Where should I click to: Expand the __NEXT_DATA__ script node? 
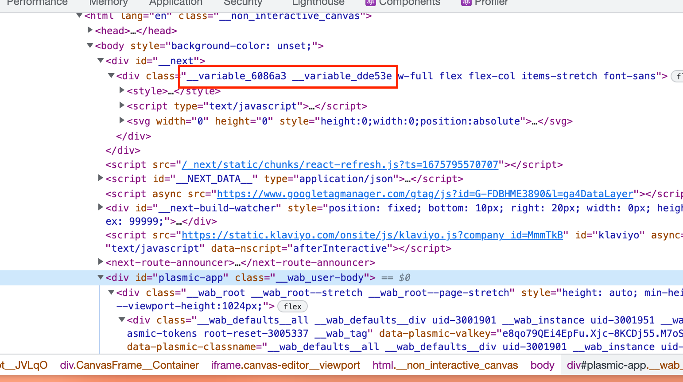(101, 178)
